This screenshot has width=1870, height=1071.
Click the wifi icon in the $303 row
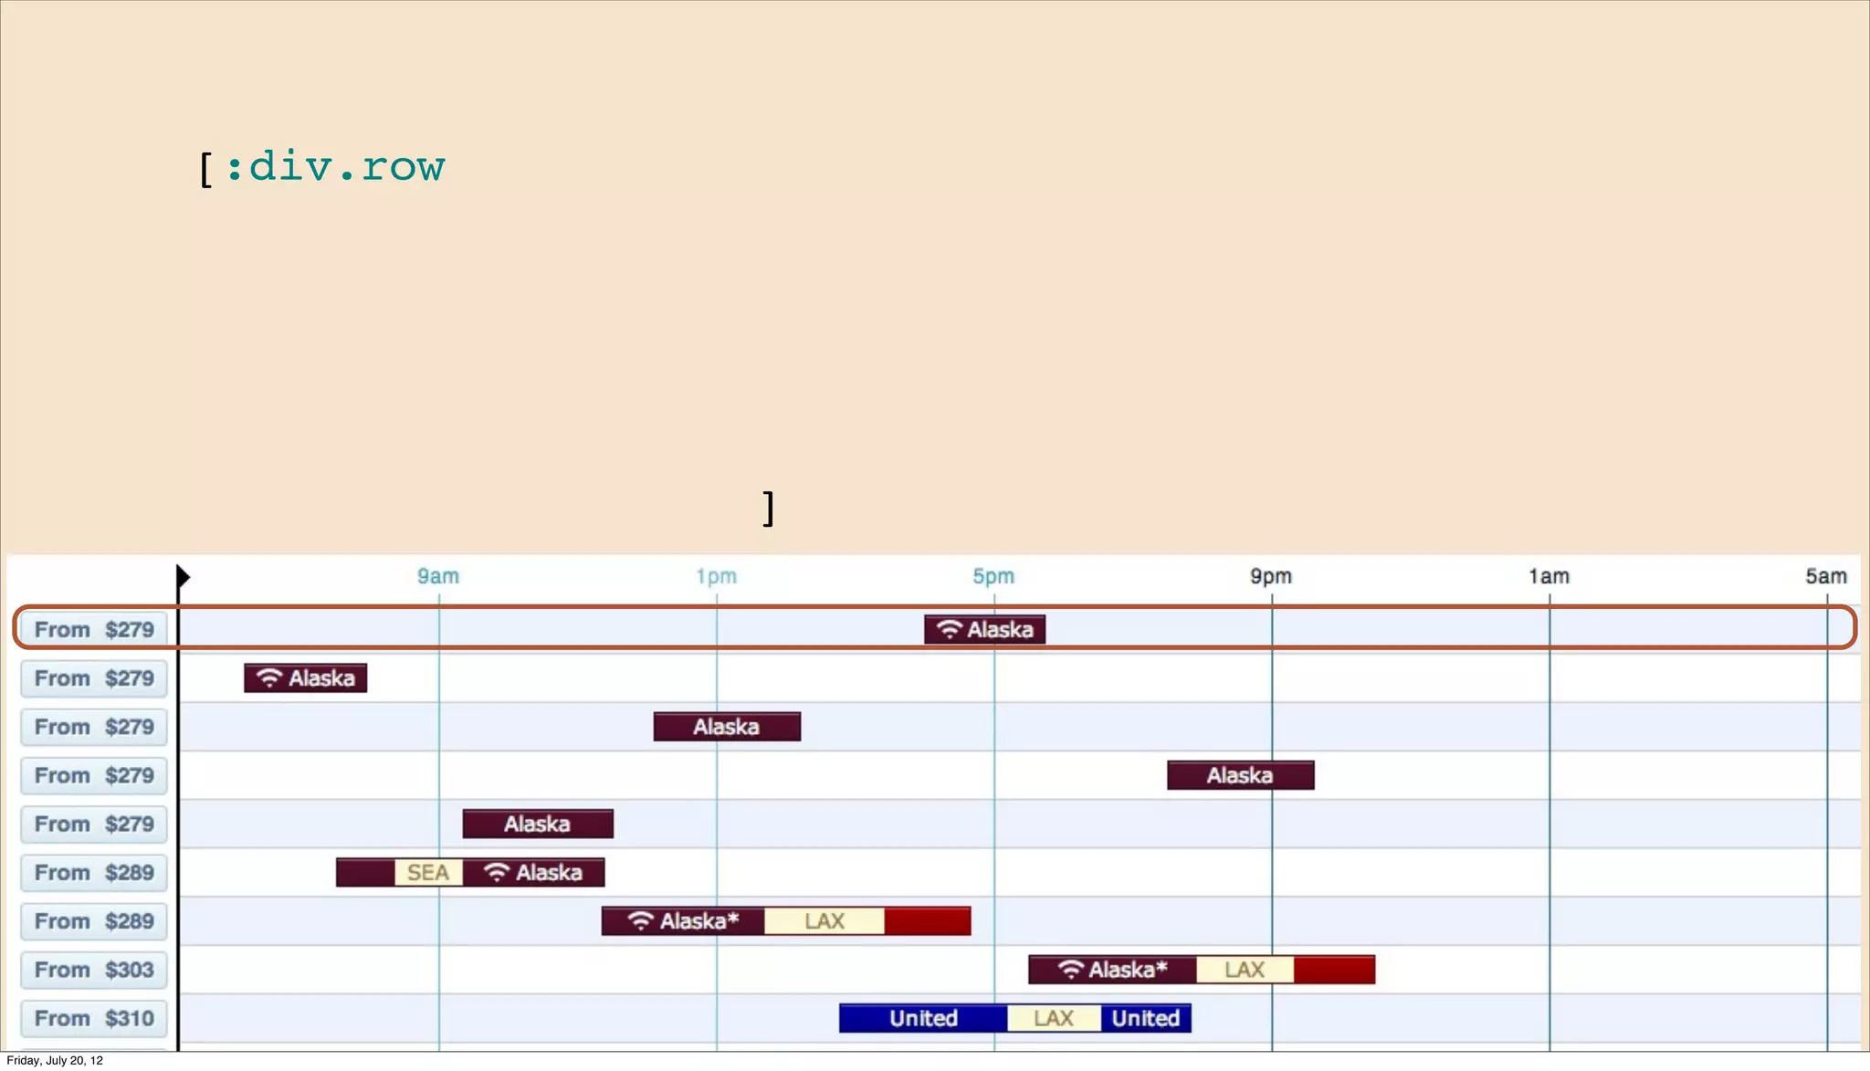[x=1070, y=970]
